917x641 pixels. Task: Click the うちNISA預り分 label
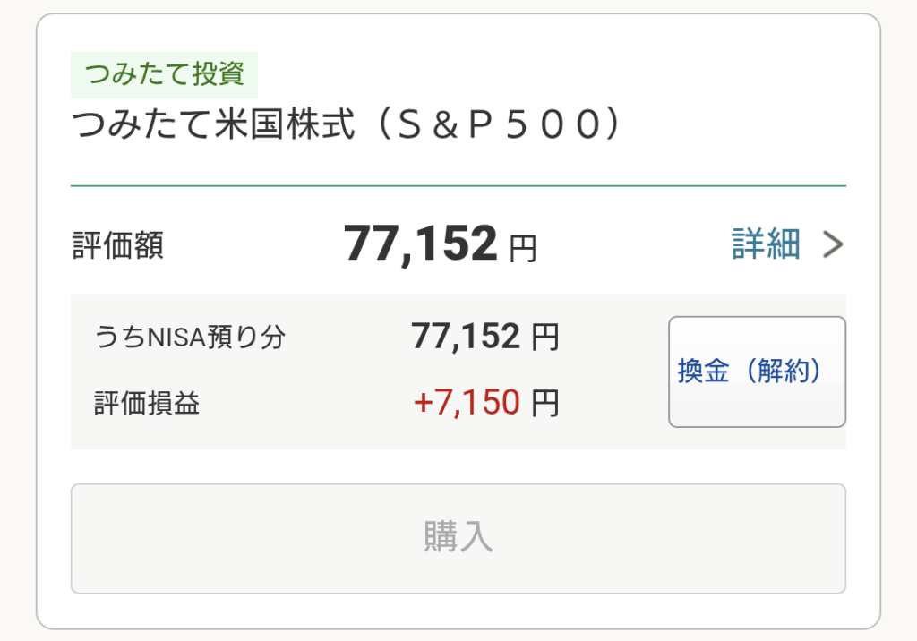pos(189,338)
